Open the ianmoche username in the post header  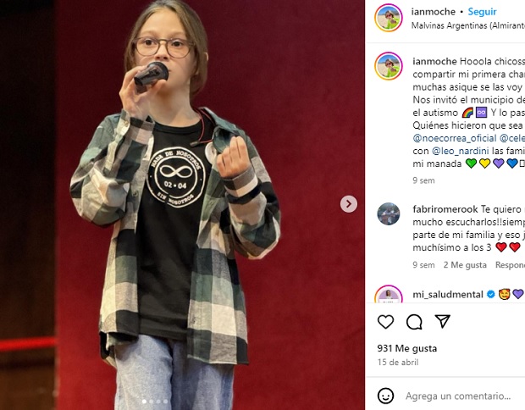[x=434, y=12]
